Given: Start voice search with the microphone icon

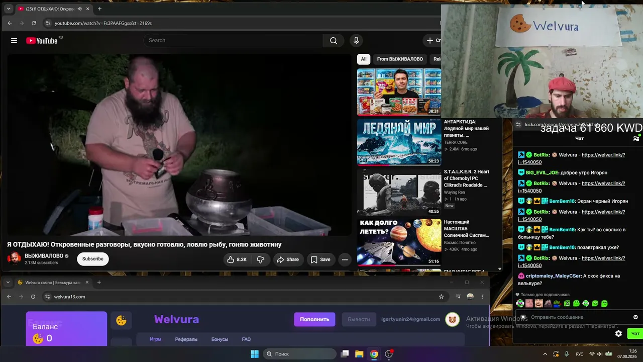Looking at the screenshot, I should pos(356,41).
